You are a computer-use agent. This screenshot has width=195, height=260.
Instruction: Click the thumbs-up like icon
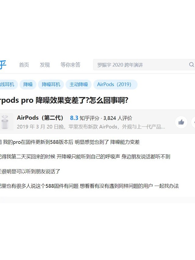coord(181,122)
